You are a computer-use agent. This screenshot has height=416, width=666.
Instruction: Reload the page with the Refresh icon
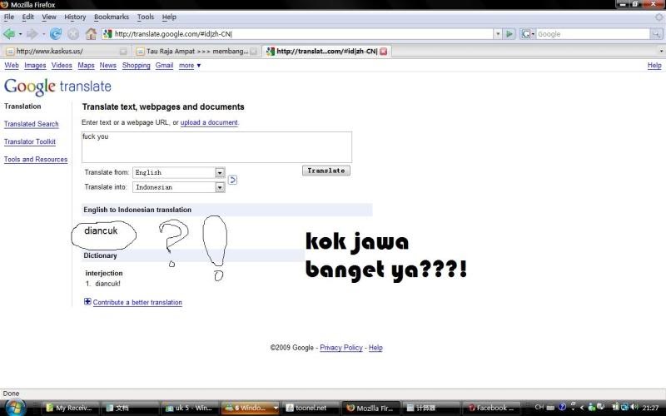tap(56, 34)
